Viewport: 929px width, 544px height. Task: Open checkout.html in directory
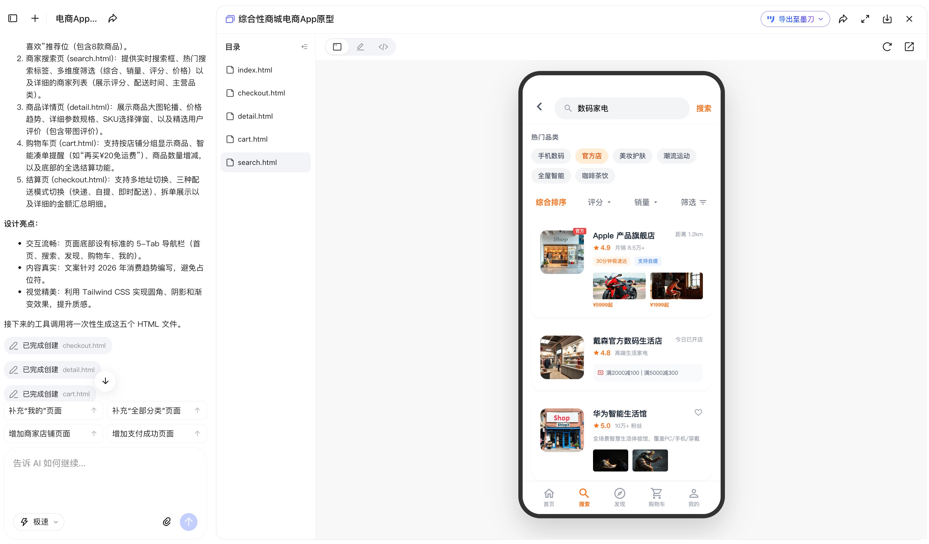(266, 93)
